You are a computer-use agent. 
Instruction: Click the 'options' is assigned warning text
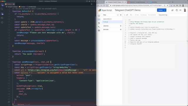click(60, 73)
